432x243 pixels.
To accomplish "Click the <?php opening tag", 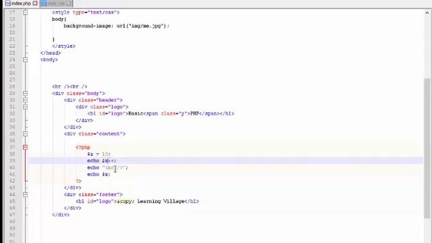I will click(83, 147).
